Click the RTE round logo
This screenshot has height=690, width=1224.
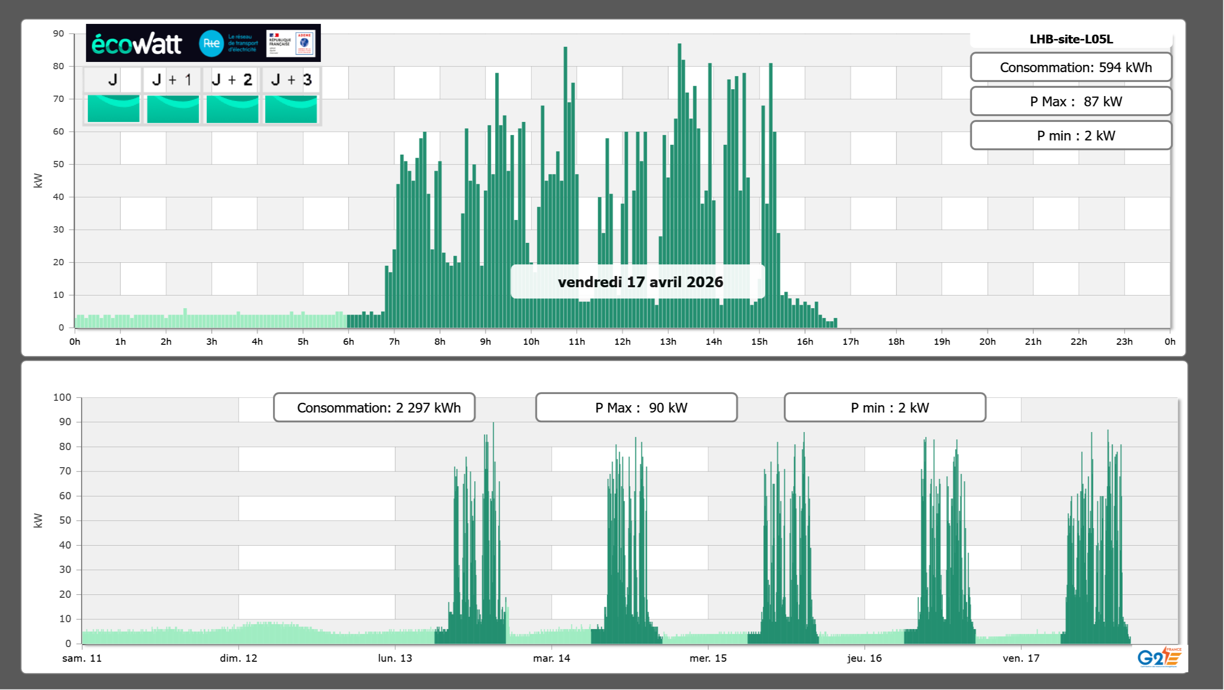click(x=211, y=43)
